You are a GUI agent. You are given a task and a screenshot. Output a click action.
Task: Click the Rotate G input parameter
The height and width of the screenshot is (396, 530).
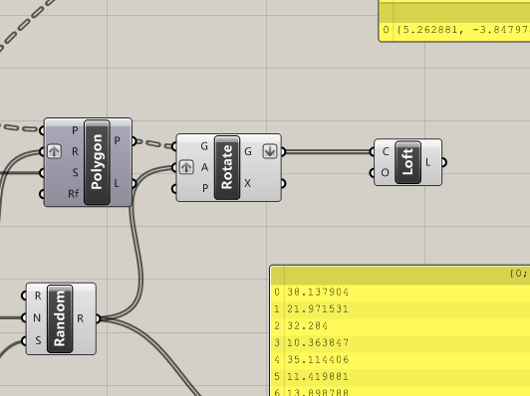(x=204, y=146)
